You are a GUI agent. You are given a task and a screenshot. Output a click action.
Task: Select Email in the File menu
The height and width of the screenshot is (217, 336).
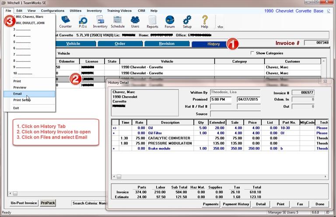29,94
